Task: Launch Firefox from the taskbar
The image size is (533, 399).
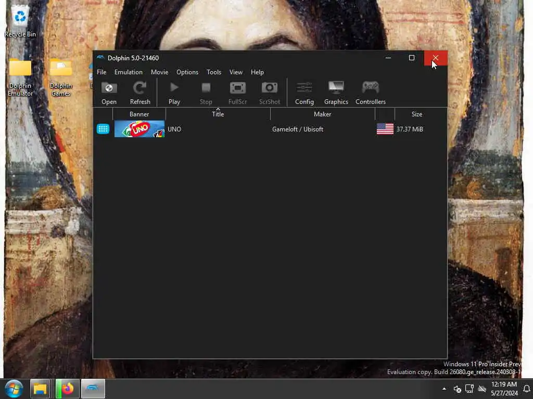Action: point(67,389)
